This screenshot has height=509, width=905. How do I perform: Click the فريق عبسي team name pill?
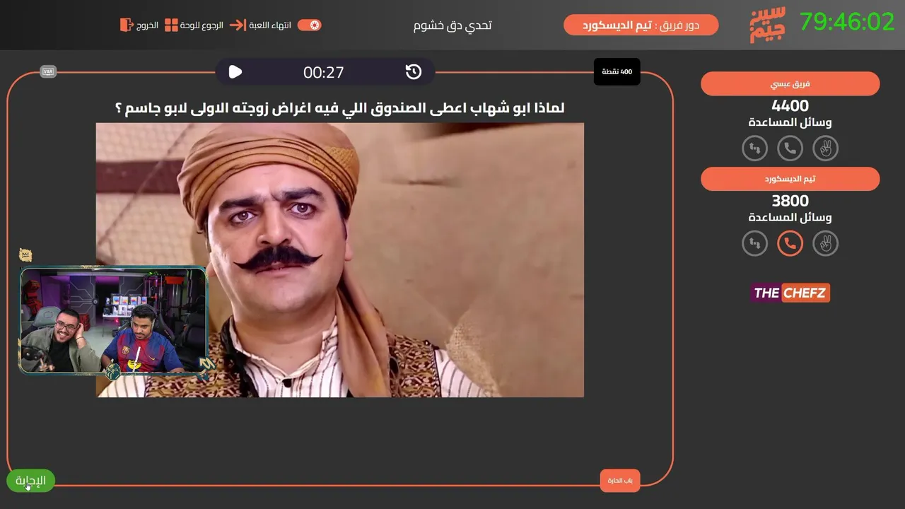(790, 83)
